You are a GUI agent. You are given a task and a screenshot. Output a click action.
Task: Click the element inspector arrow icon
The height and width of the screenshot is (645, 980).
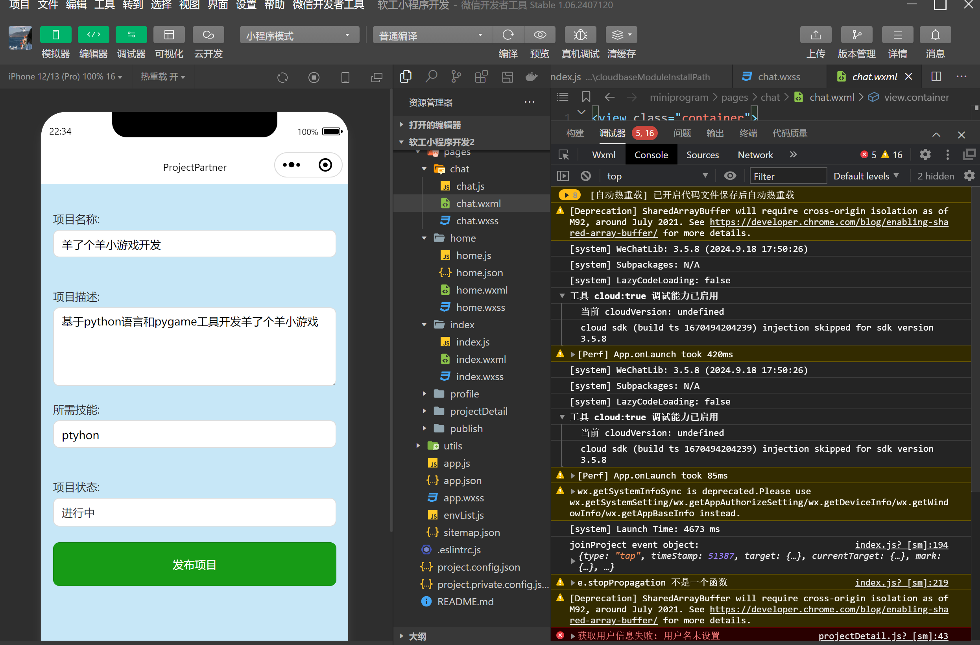pos(563,155)
